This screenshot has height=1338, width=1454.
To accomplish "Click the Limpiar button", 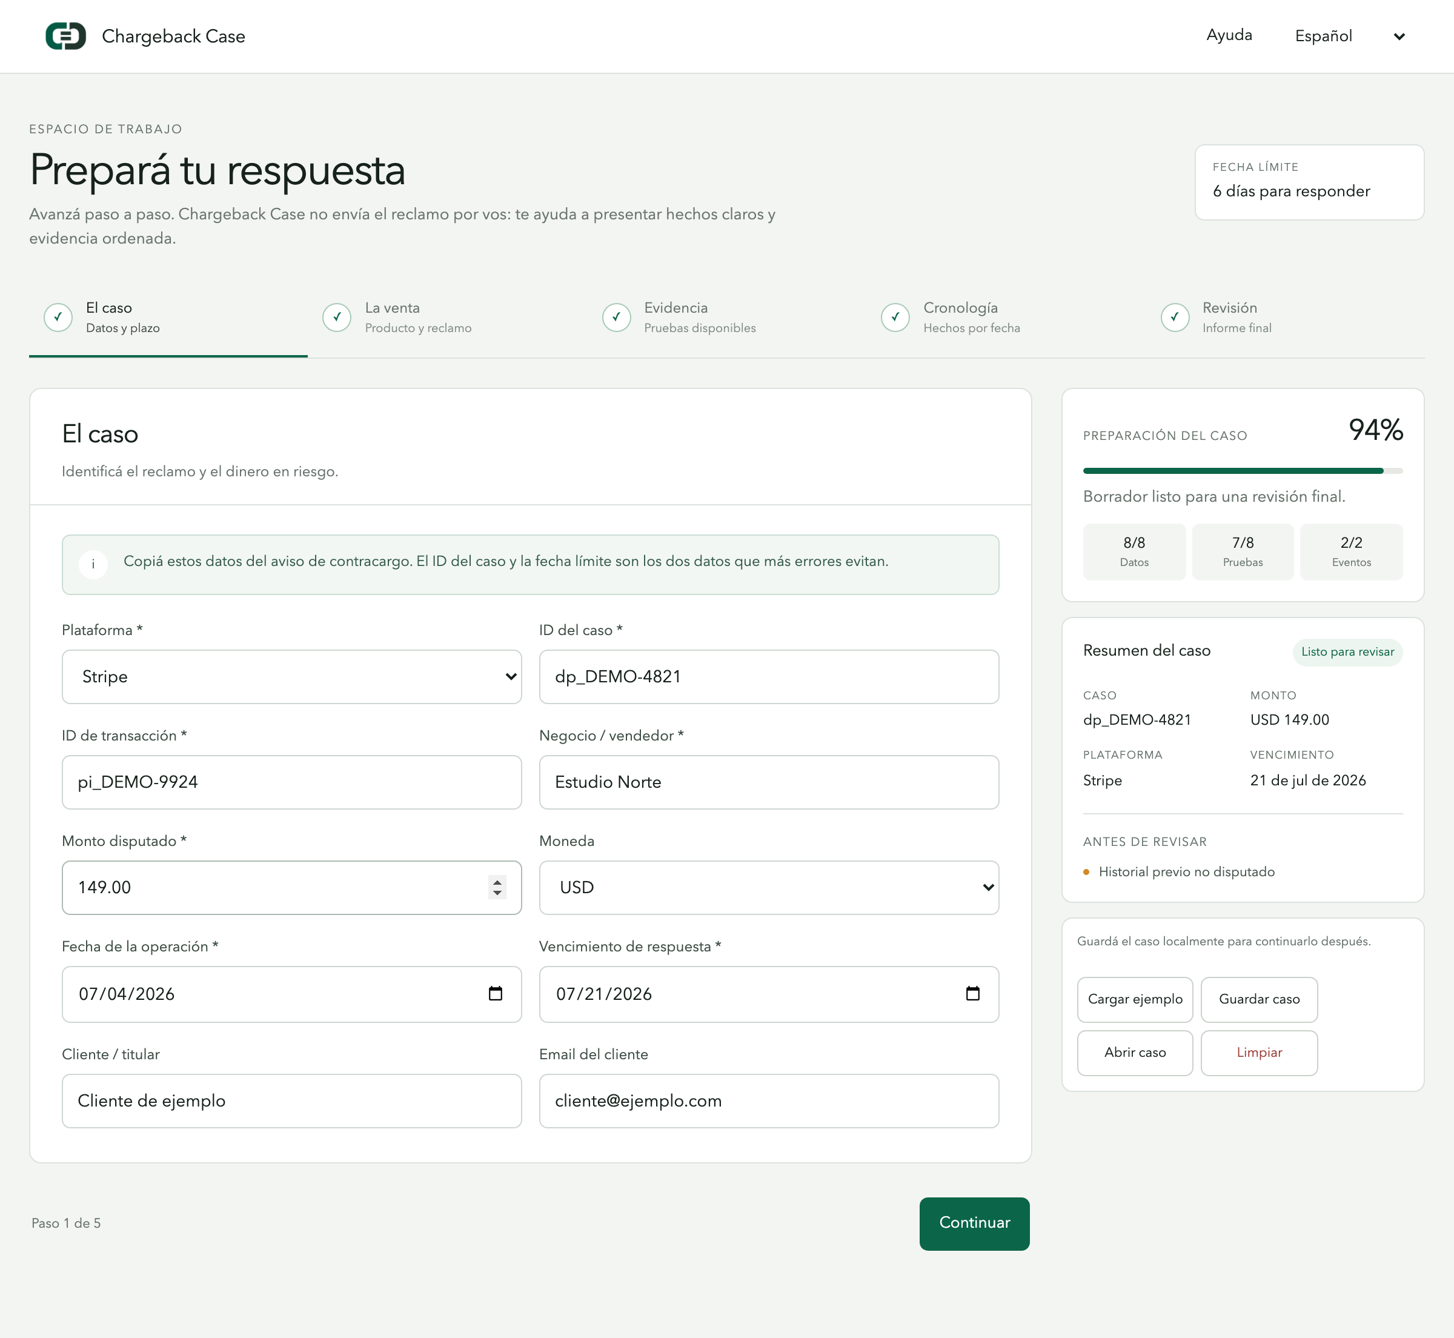I will point(1258,1053).
